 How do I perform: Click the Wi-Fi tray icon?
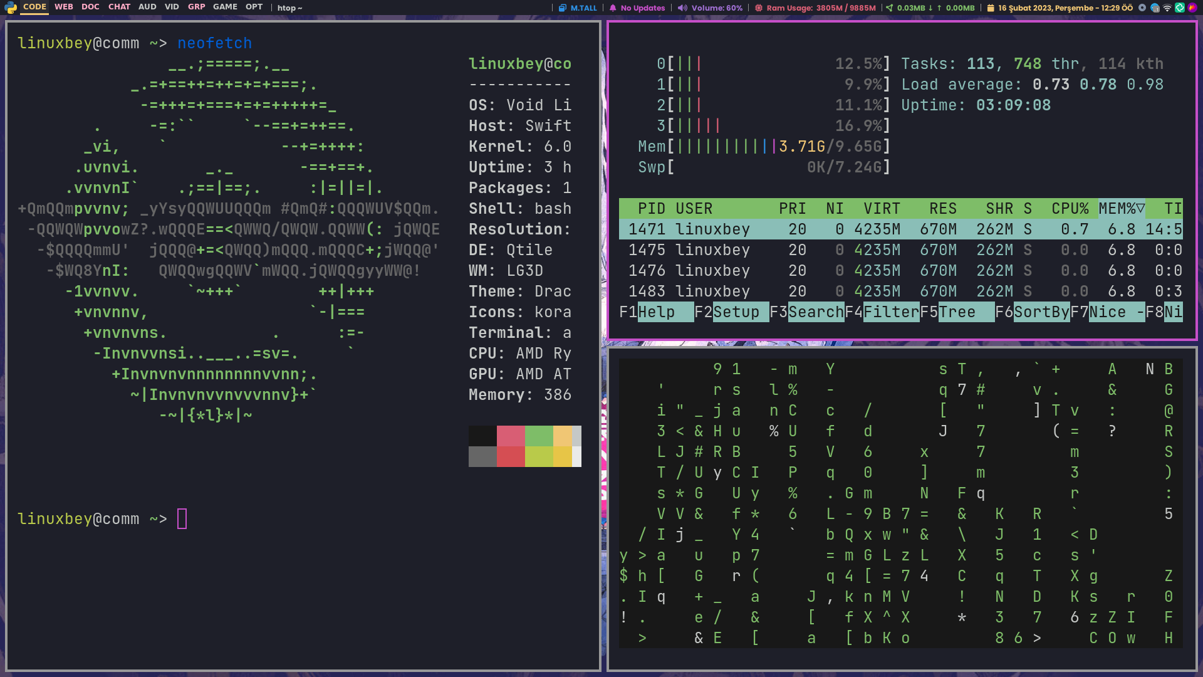[1167, 8]
